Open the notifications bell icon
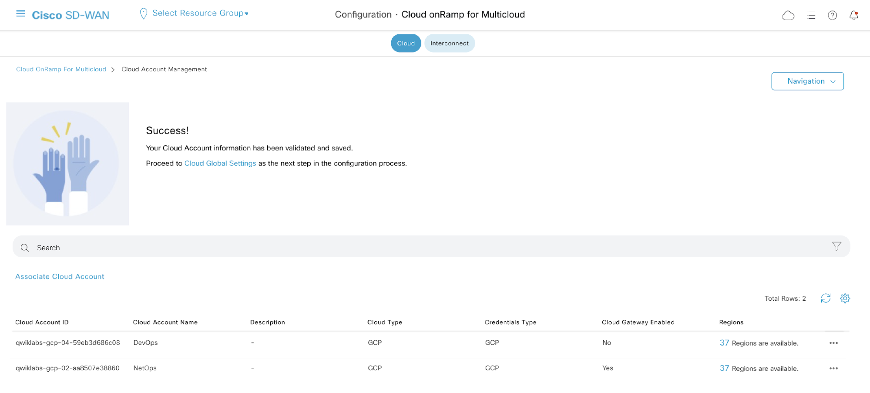The height and width of the screenshot is (393, 870). (854, 15)
